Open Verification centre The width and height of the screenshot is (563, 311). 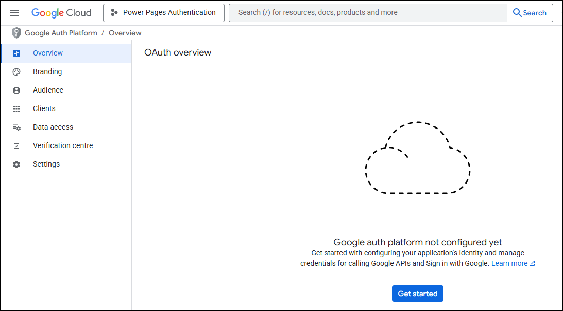66,146
